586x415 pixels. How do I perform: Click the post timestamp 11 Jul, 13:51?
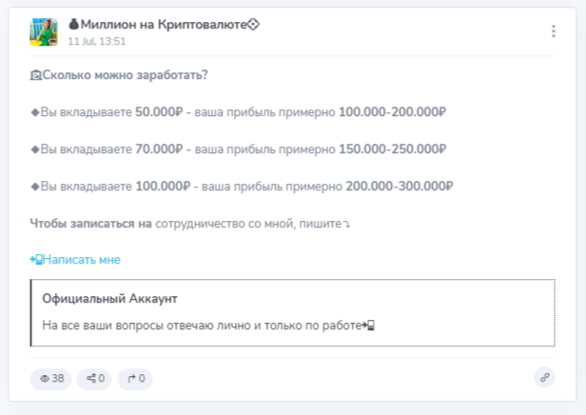click(97, 41)
